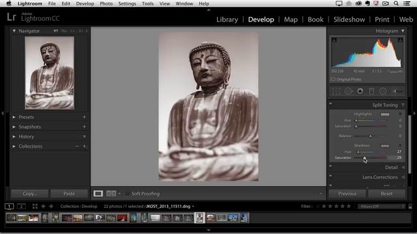Add a new collection with plus

click(85, 146)
